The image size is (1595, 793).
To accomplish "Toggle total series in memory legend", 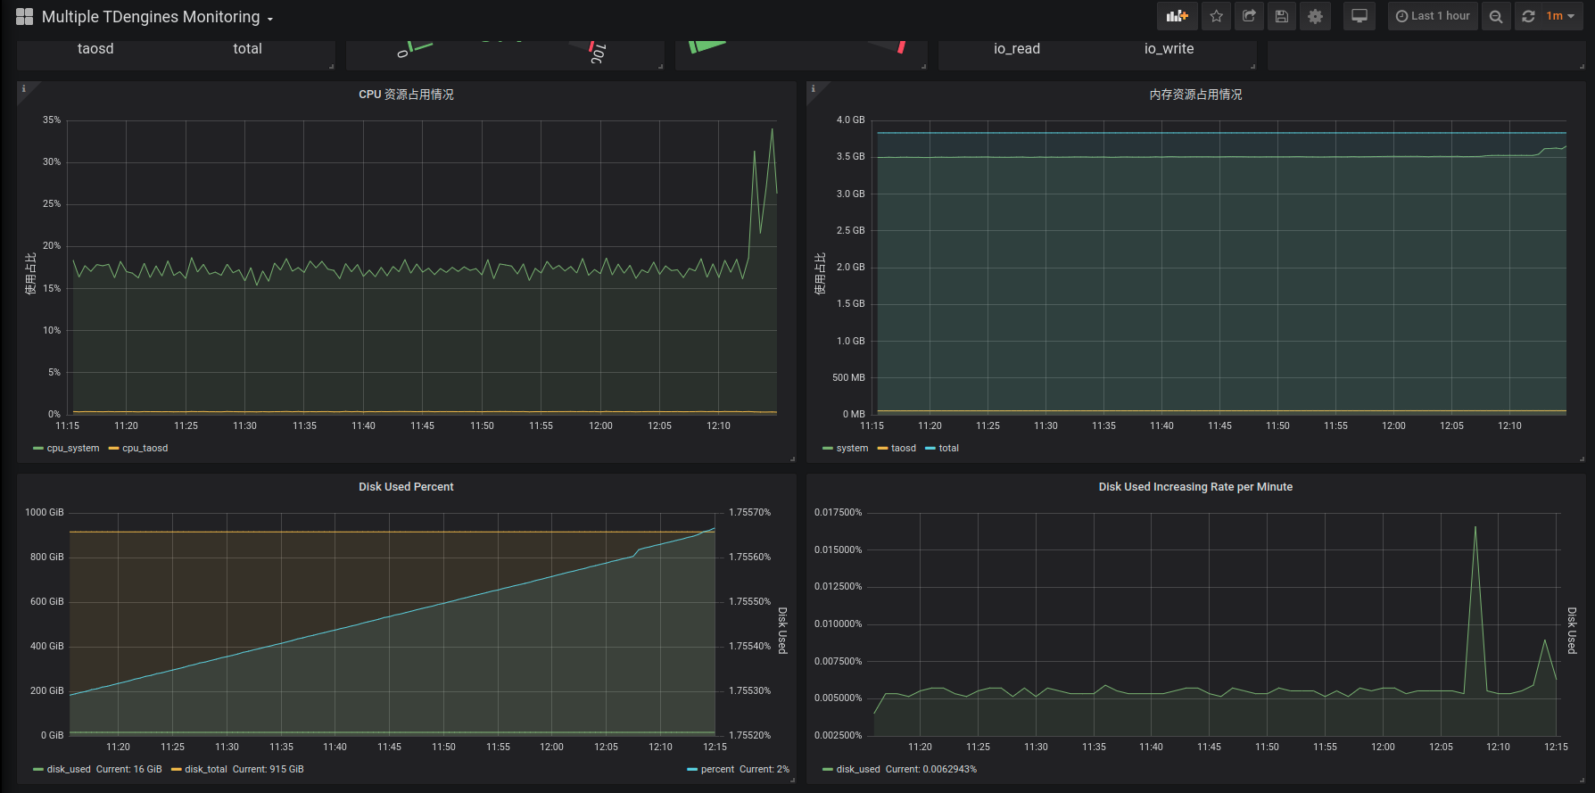I will coord(949,449).
